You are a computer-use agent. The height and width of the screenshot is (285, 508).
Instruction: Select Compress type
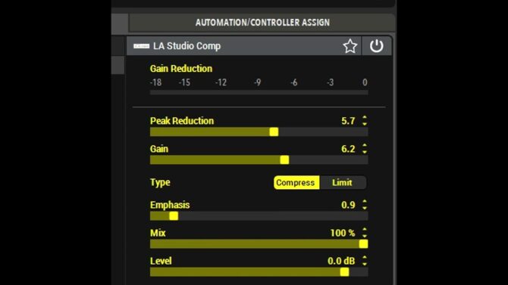tap(296, 183)
